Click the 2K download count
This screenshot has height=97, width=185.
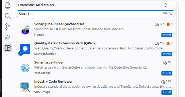click(x=167, y=62)
